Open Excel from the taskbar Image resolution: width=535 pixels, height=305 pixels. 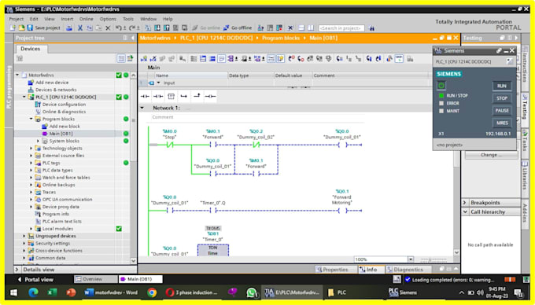tap(52, 292)
